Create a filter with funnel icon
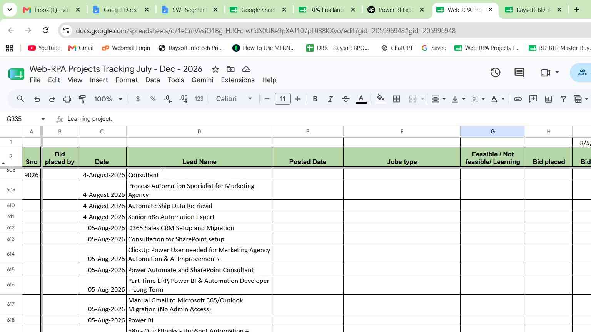591x332 pixels. tap(563, 99)
